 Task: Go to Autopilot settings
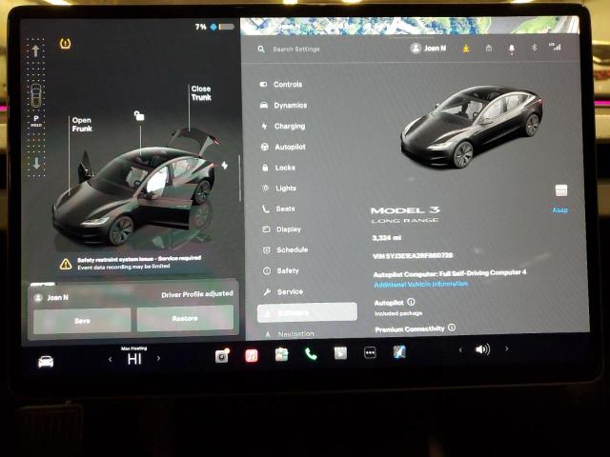coord(283,147)
